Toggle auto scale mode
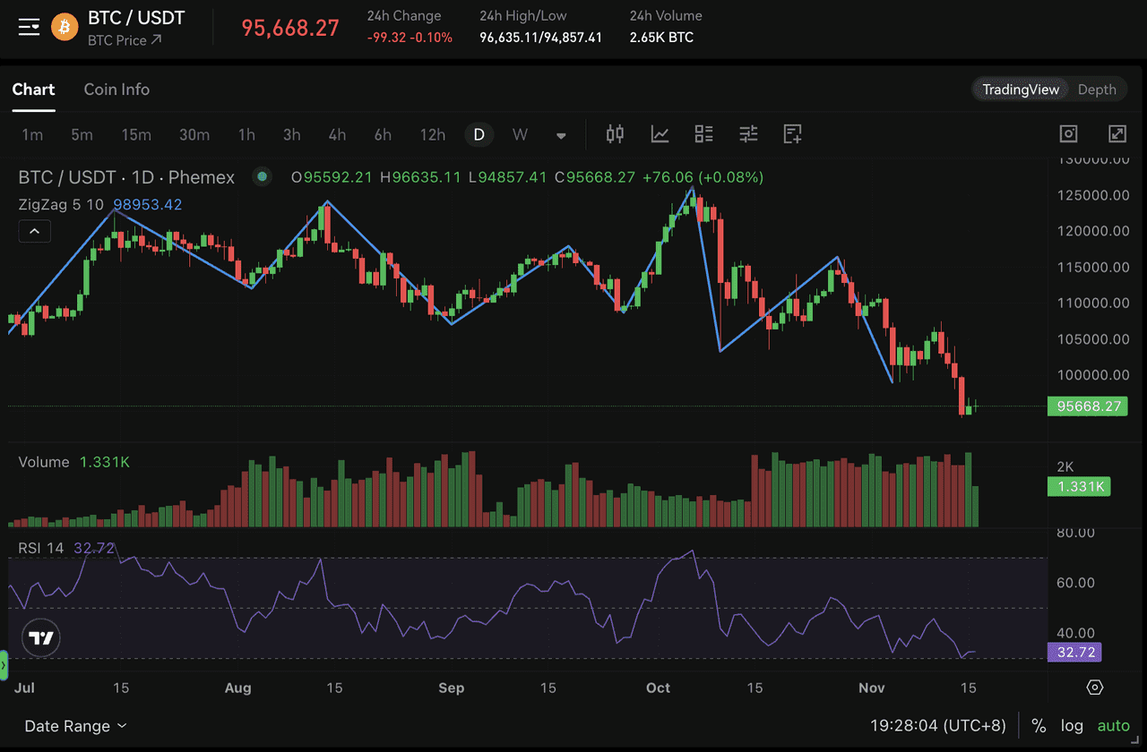Viewport: 1147px width, 752px height. pos(1114,726)
